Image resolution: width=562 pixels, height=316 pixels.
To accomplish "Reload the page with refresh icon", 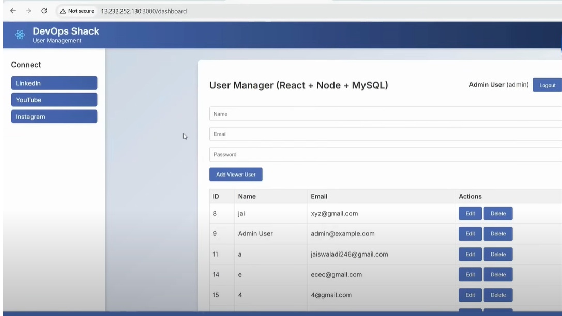I will click(44, 11).
